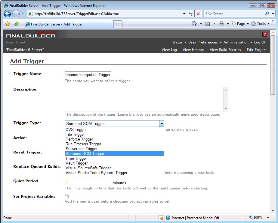Pick Subversion Trigger from the dropdown

tap(114, 149)
